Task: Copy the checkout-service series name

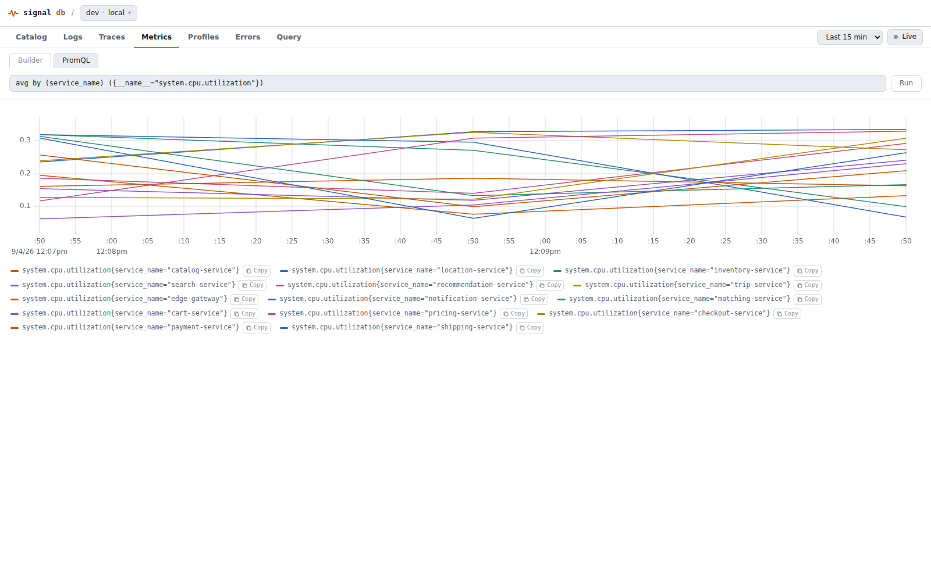Action: click(787, 314)
